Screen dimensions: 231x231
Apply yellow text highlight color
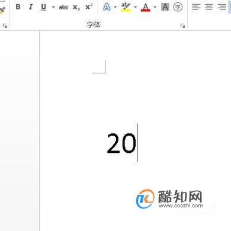[126, 7]
